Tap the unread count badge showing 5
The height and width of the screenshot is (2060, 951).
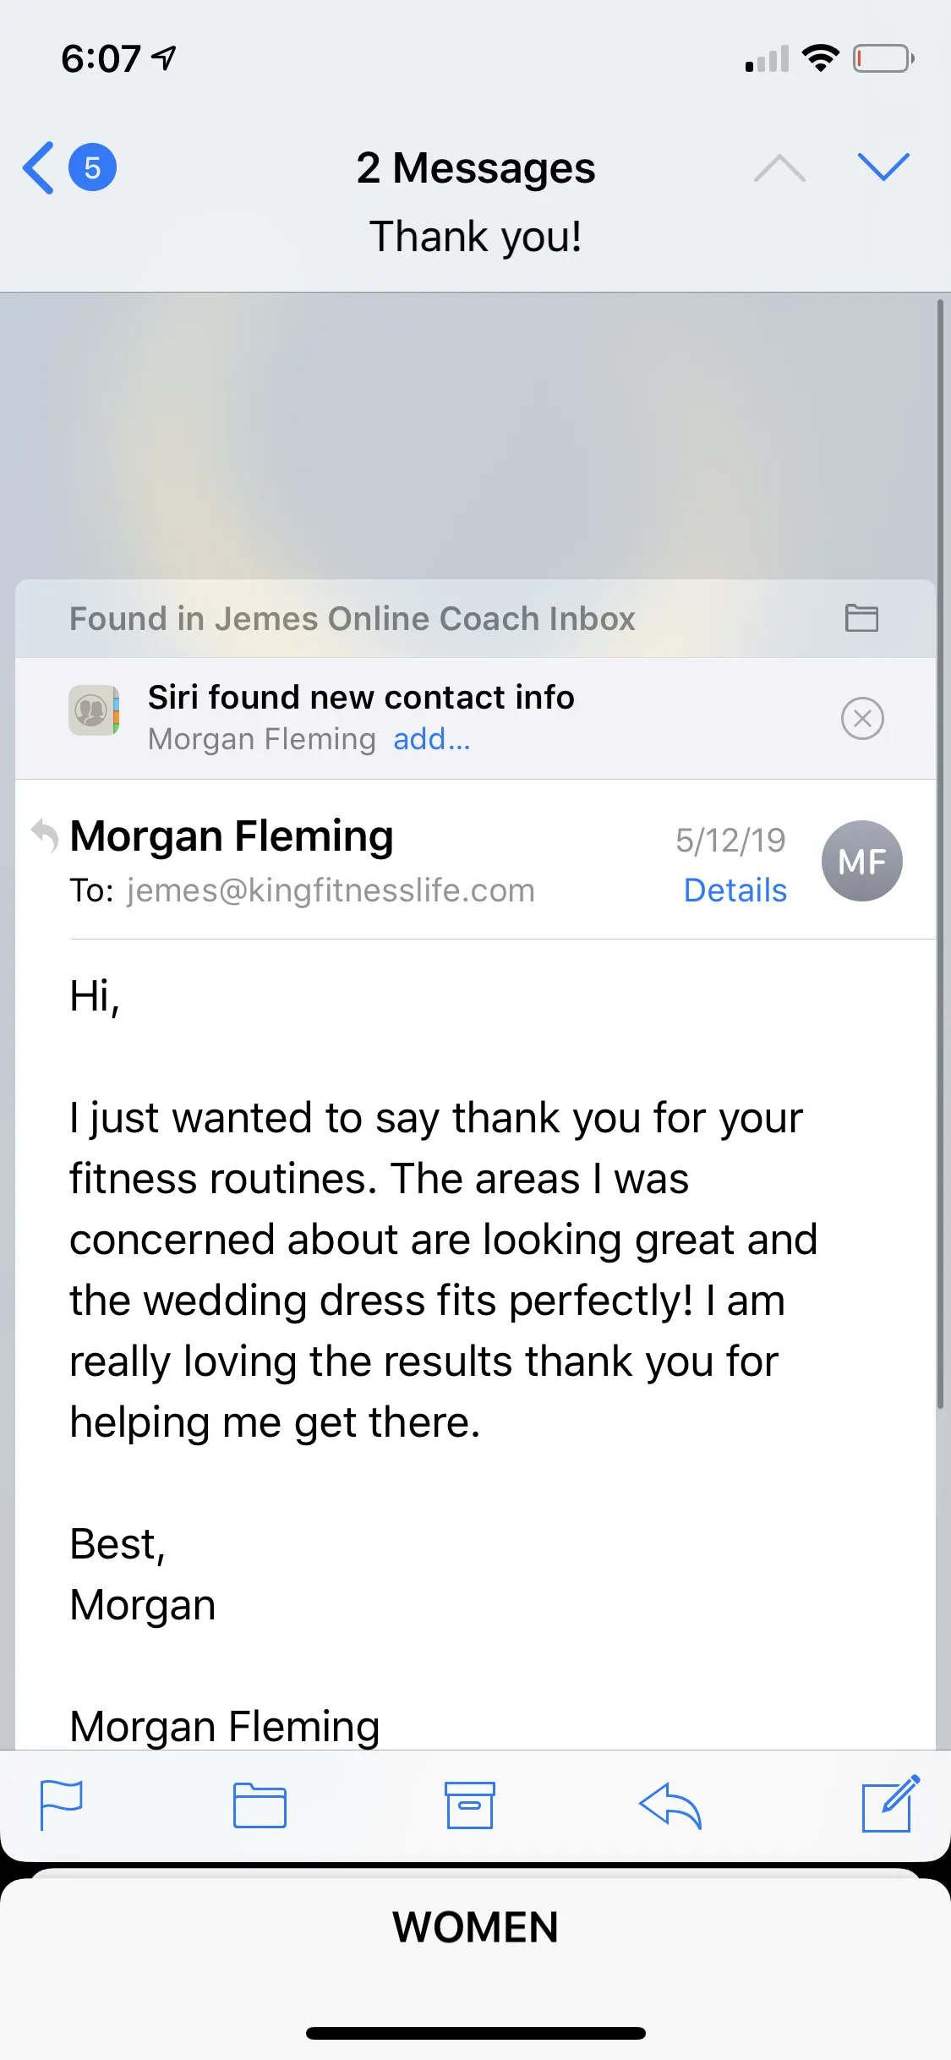click(92, 167)
